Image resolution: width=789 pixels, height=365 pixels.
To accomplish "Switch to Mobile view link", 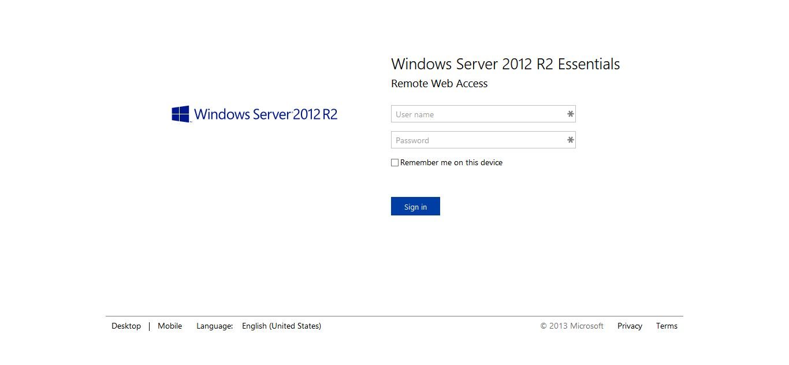I will (x=170, y=326).
